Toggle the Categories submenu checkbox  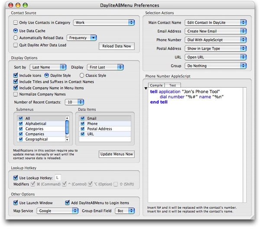click(21, 129)
